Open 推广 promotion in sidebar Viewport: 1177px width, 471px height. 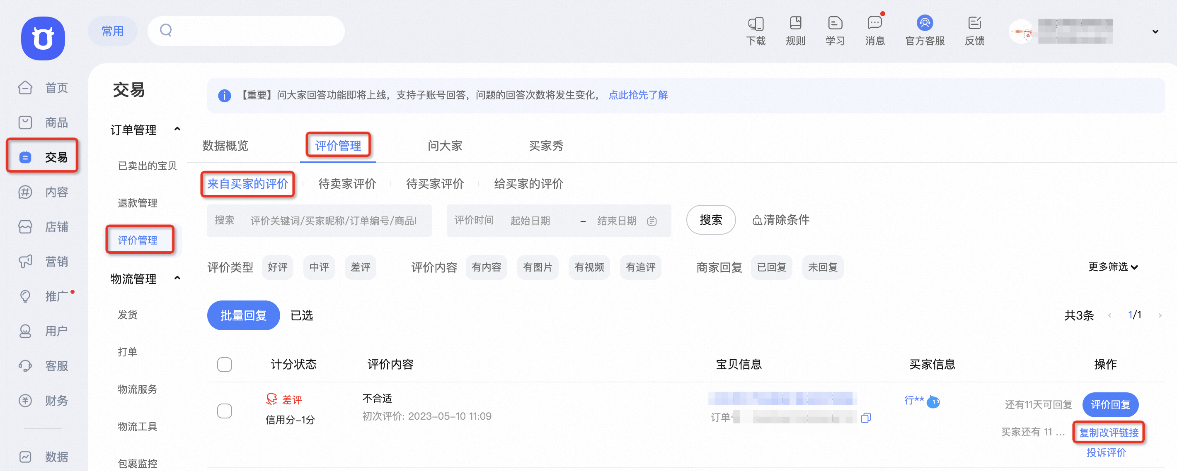[44, 296]
